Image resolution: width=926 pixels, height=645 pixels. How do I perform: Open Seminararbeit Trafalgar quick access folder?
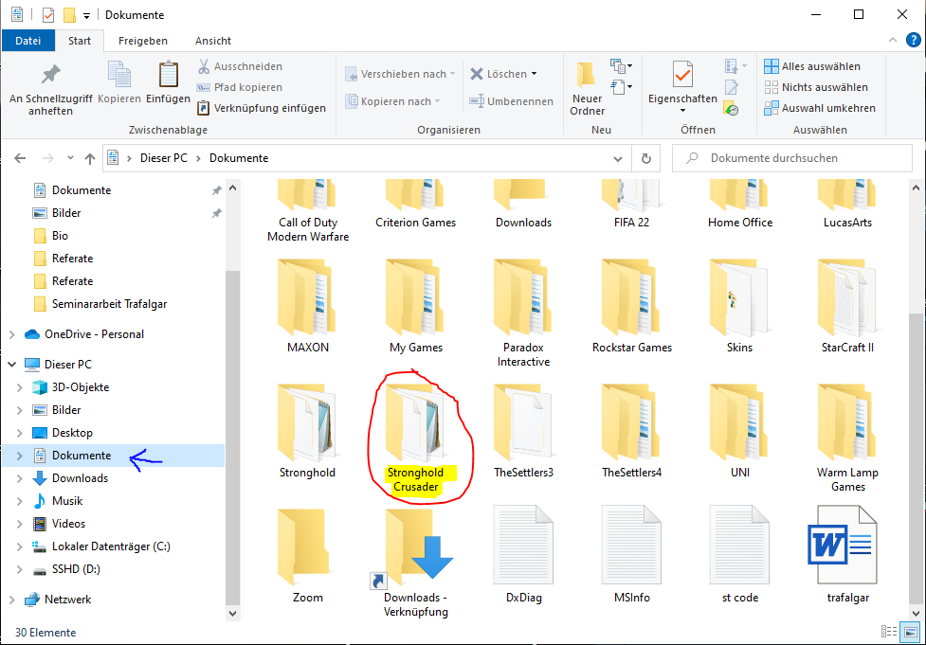[x=109, y=304]
